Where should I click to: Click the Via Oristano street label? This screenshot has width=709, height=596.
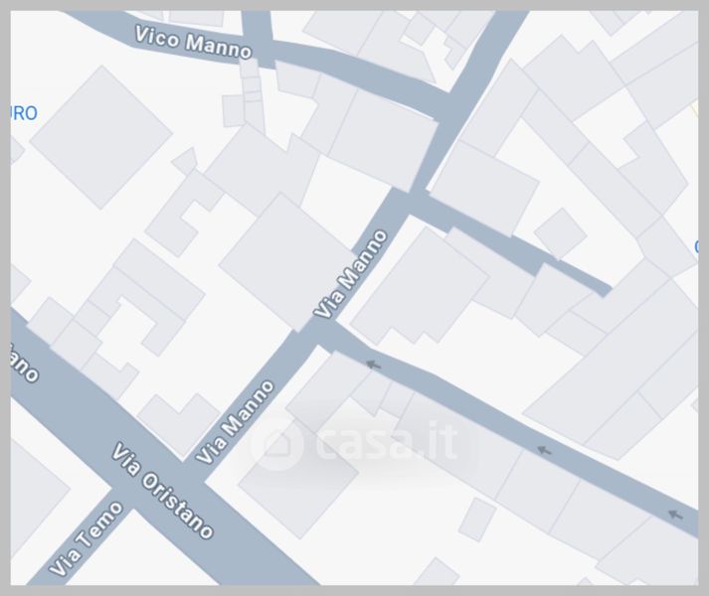[x=162, y=491]
